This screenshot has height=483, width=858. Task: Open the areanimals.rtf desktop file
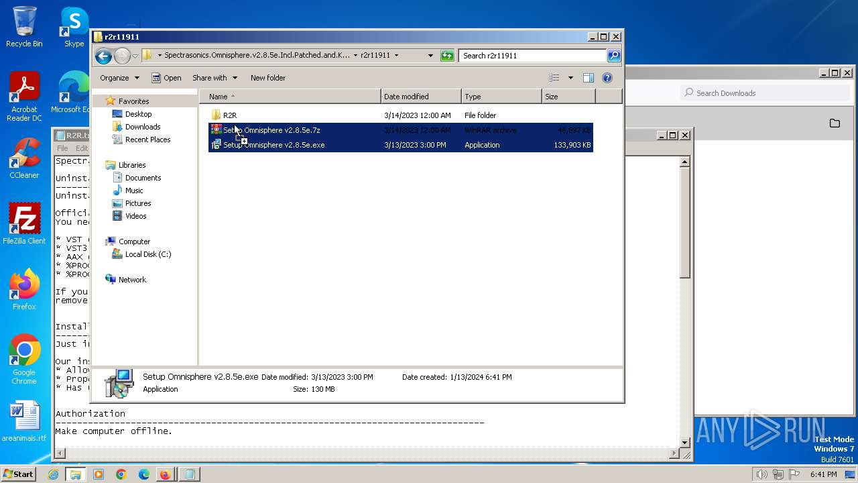tap(24, 421)
